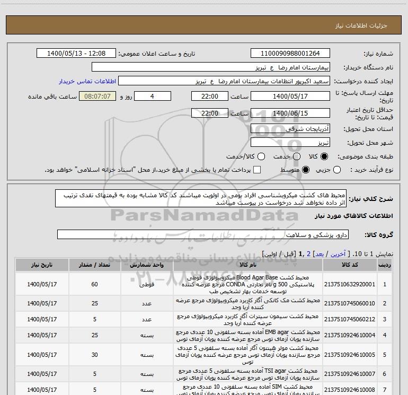Click delivery province field آذربایجان شرقی
408x395 pixels.
point(290,128)
